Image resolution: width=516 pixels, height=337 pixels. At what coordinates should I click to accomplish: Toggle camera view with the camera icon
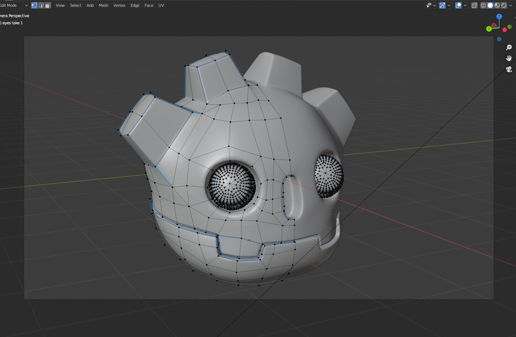pos(509,69)
